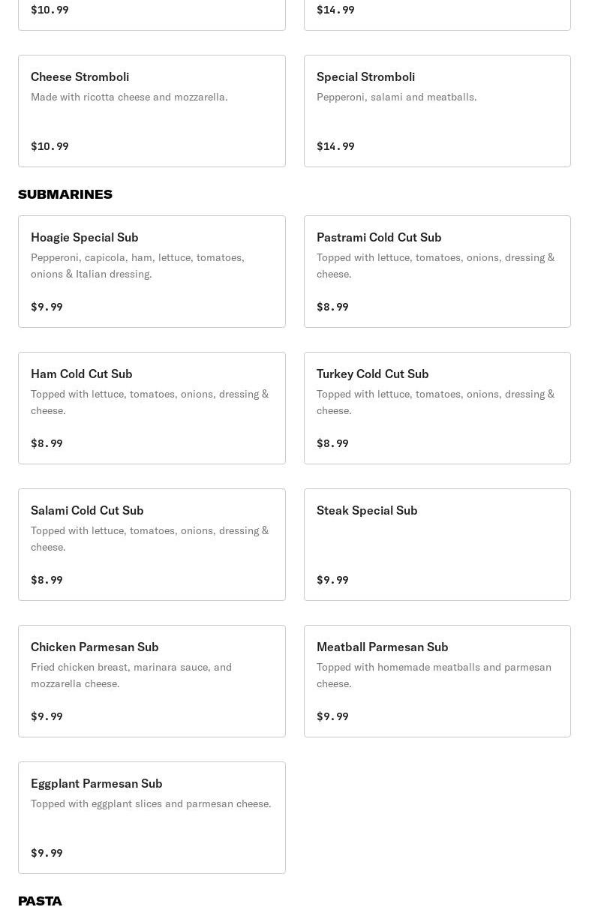
Task: Choose the Chicken Parmesan Sub
Action: coord(152,681)
